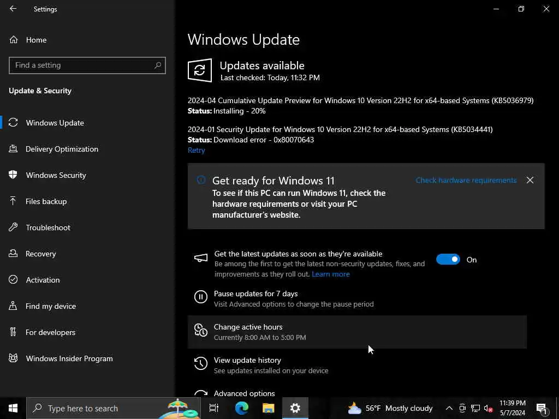
Task: Click the info icon on Windows 11 banner
Action: (201, 180)
